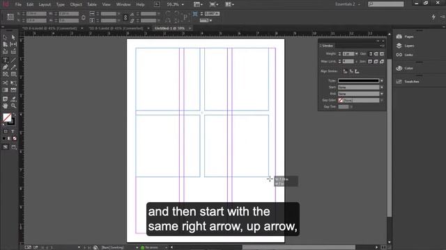
Task: Select the Hand tool
Action: [5, 106]
